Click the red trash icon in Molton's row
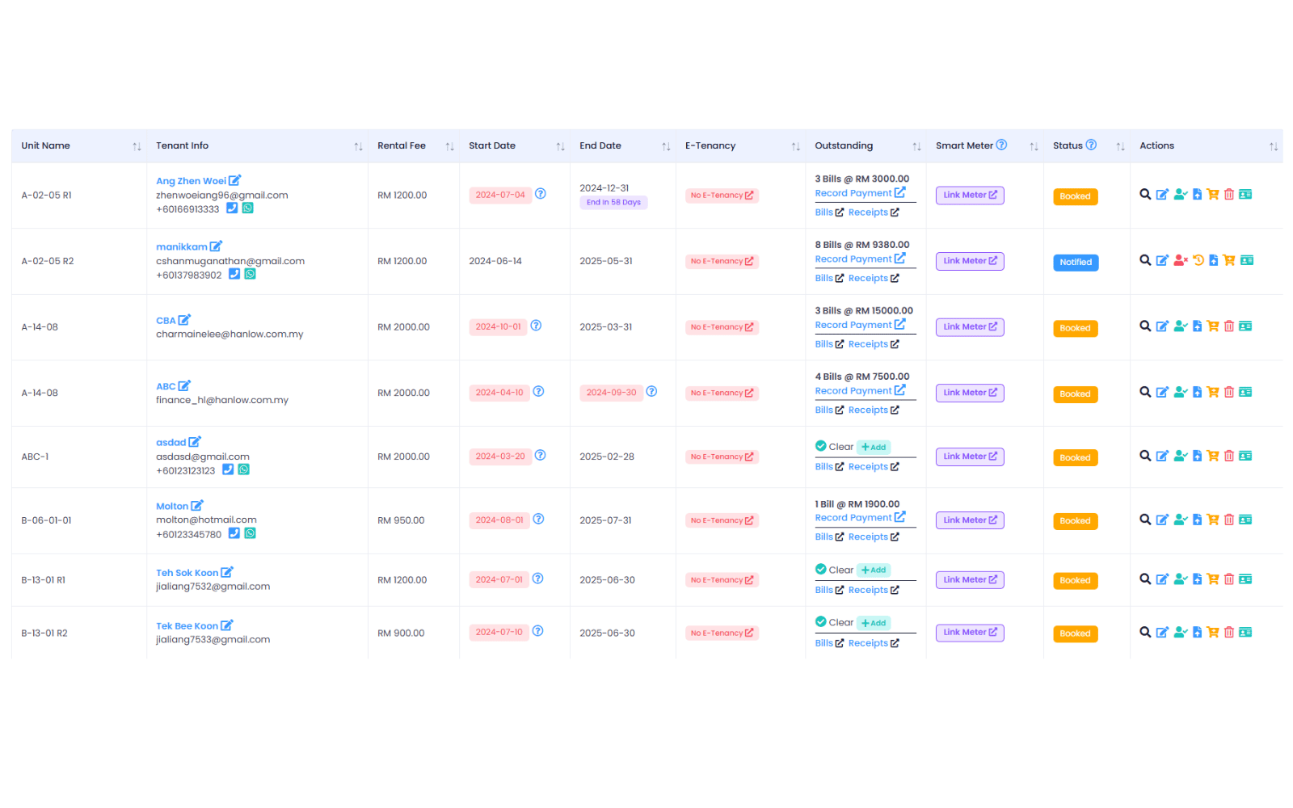This screenshot has height=808, width=1293. point(1229,520)
